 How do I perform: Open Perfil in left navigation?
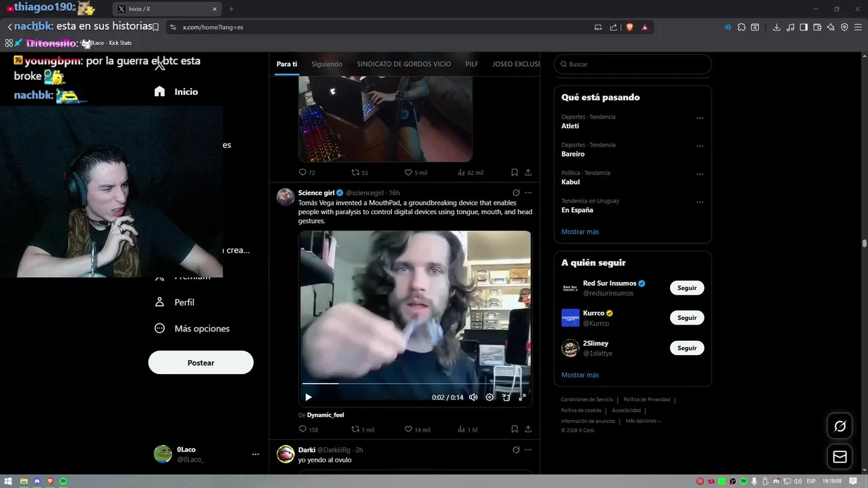tap(175, 302)
